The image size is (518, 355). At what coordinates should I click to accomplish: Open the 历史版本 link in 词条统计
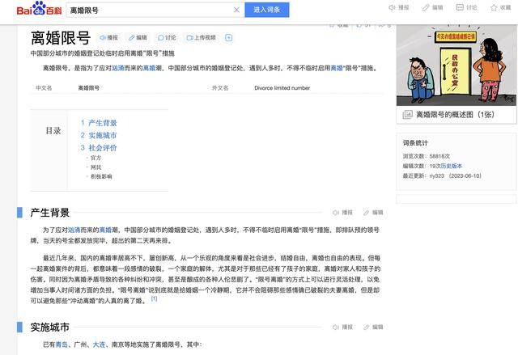click(452, 166)
